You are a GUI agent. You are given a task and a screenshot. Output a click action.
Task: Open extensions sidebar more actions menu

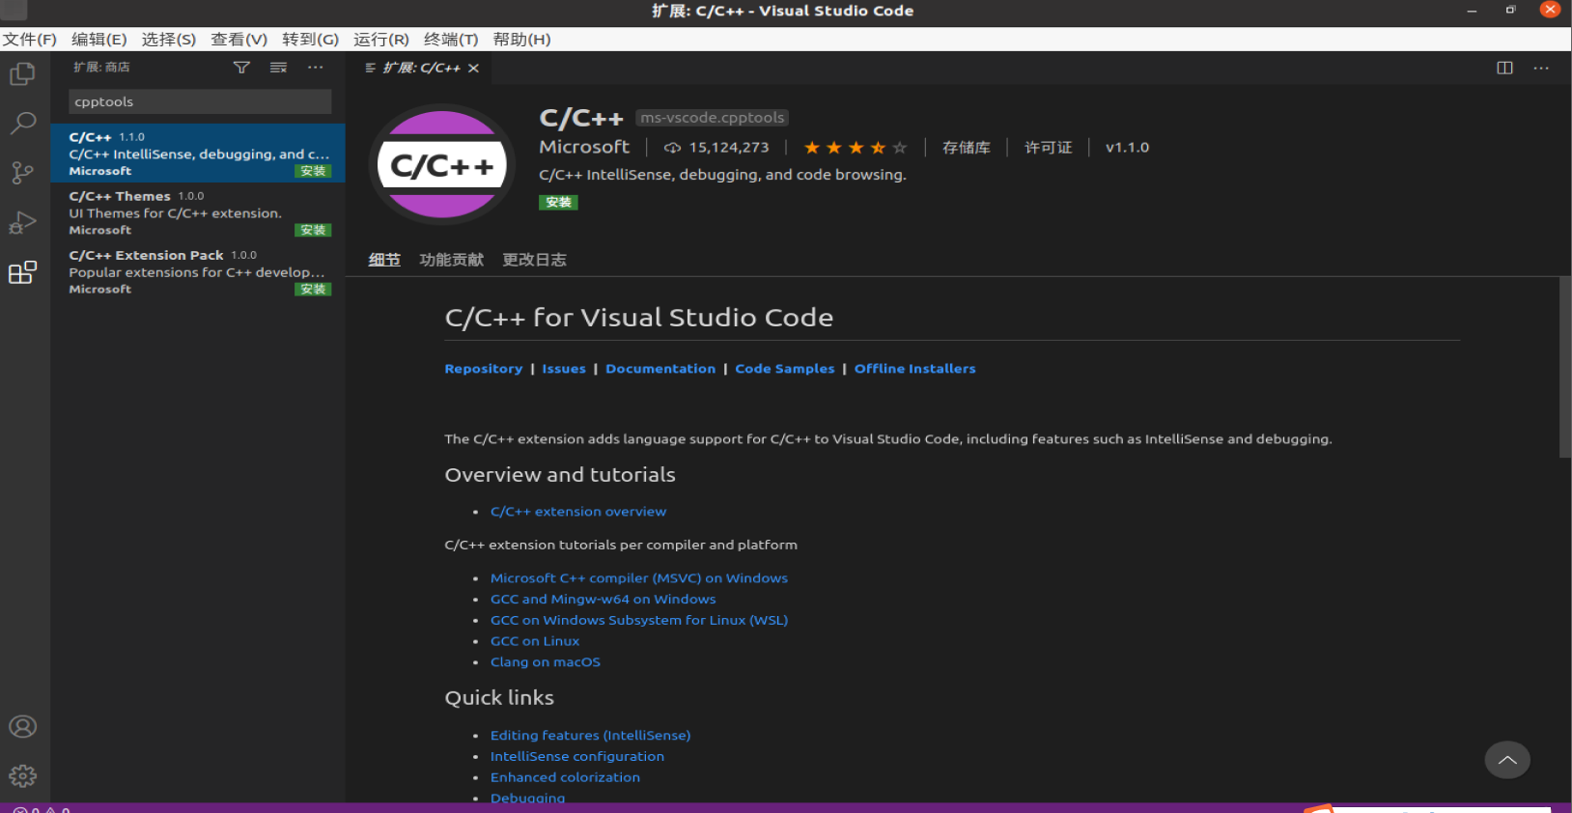click(x=316, y=68)
